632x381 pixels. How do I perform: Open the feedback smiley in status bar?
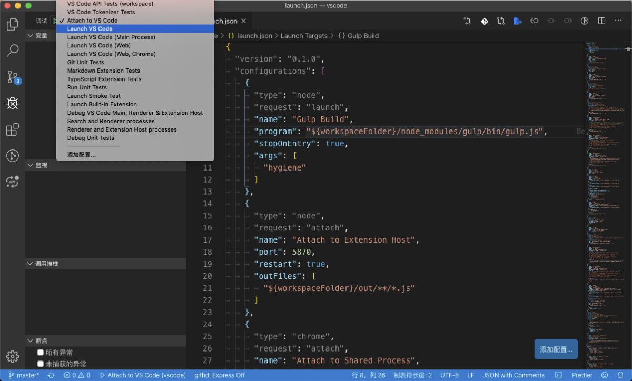[x=605, y=375]
